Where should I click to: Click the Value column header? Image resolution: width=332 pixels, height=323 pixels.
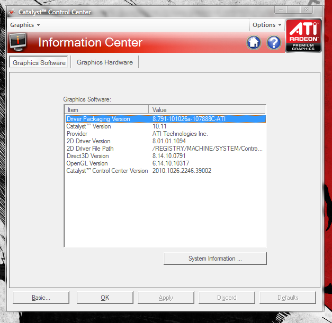click(x=207, y=110)
